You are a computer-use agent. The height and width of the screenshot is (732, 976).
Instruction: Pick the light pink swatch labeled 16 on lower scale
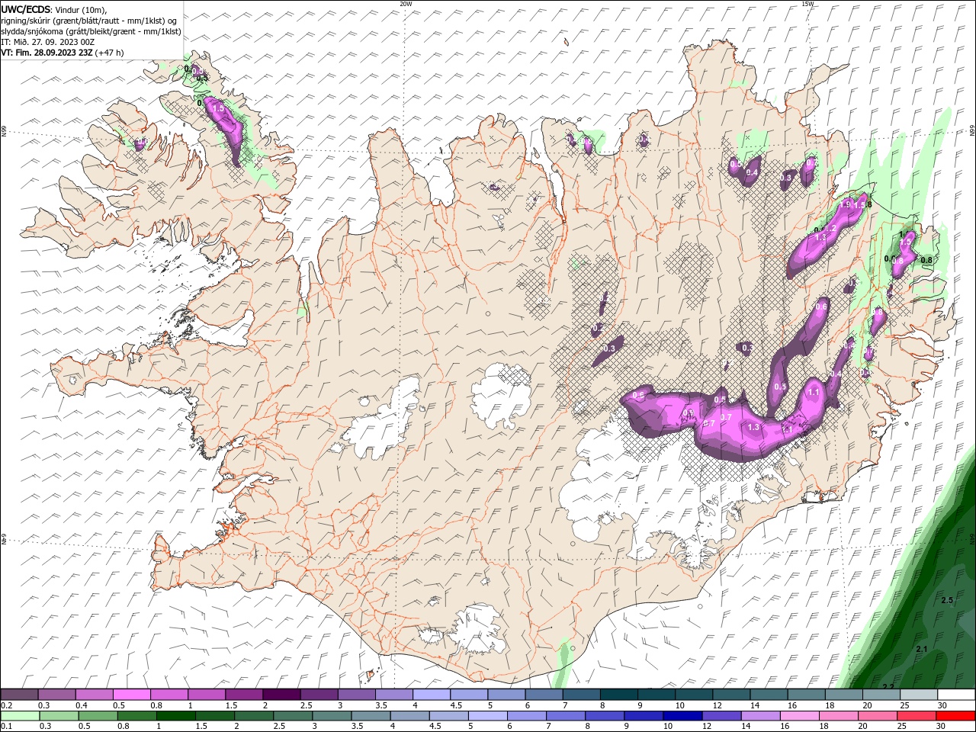[x=799, y=716]
